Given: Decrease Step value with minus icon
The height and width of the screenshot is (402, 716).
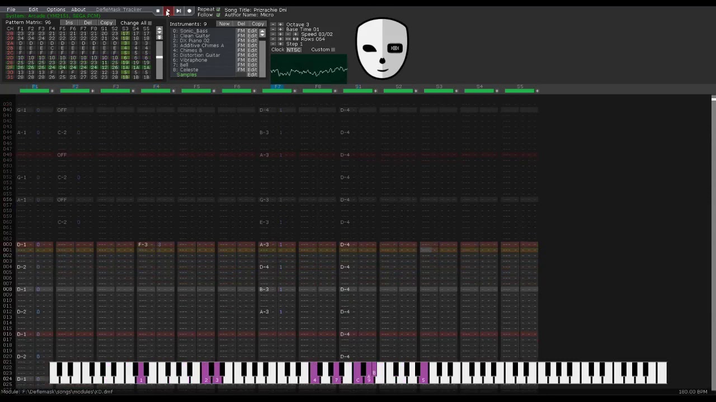Looking at the screenshot, I should 273,44.
